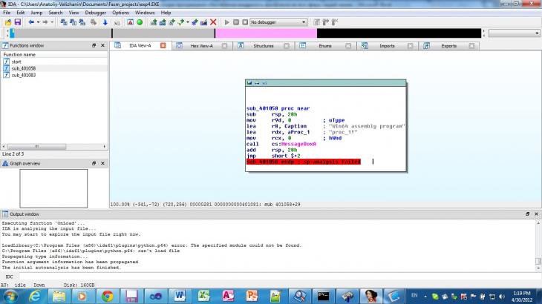
Task: Open the back-arrow history dropdown
Action: pos(38,22)
